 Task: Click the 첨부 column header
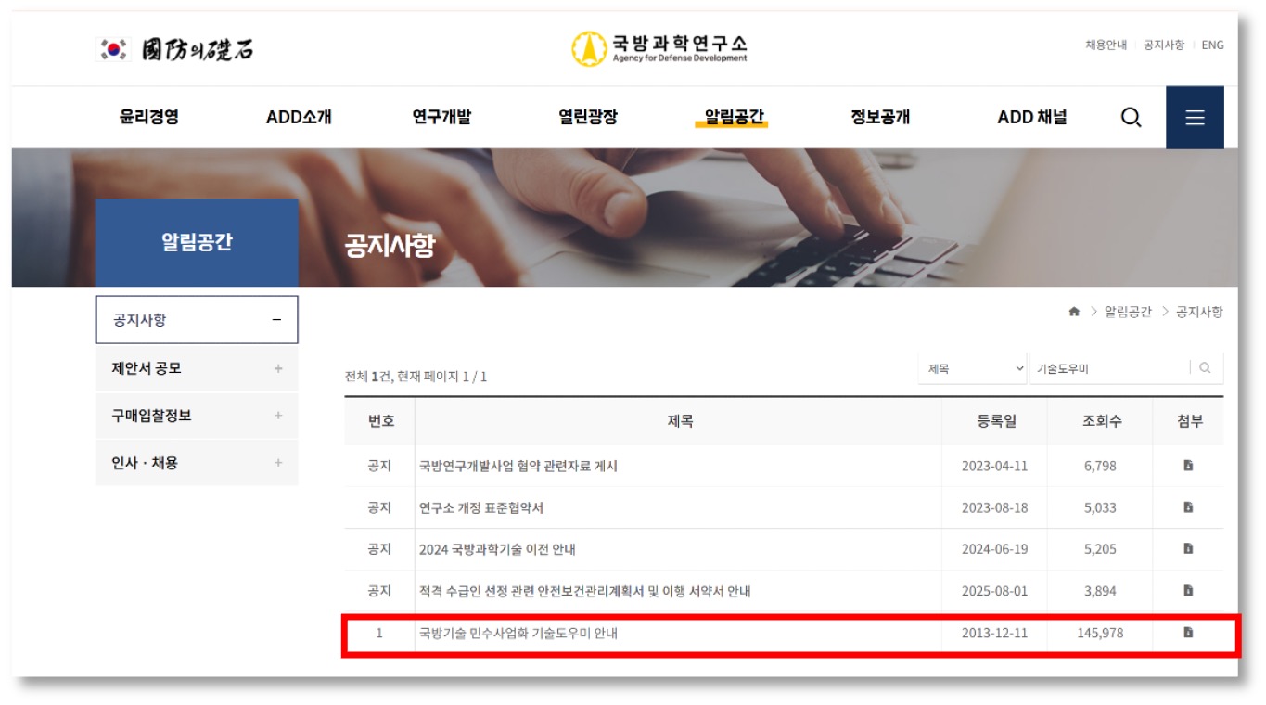[x=1189, y=421]
